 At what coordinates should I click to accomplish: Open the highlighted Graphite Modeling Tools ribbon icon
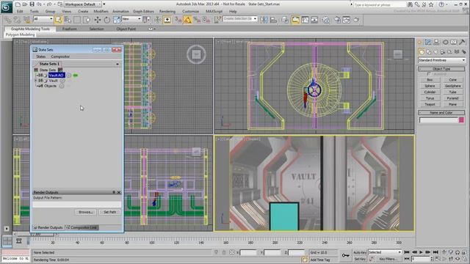(295, 20)
